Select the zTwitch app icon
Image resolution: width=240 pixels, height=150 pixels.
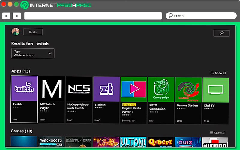coord(106,89)
